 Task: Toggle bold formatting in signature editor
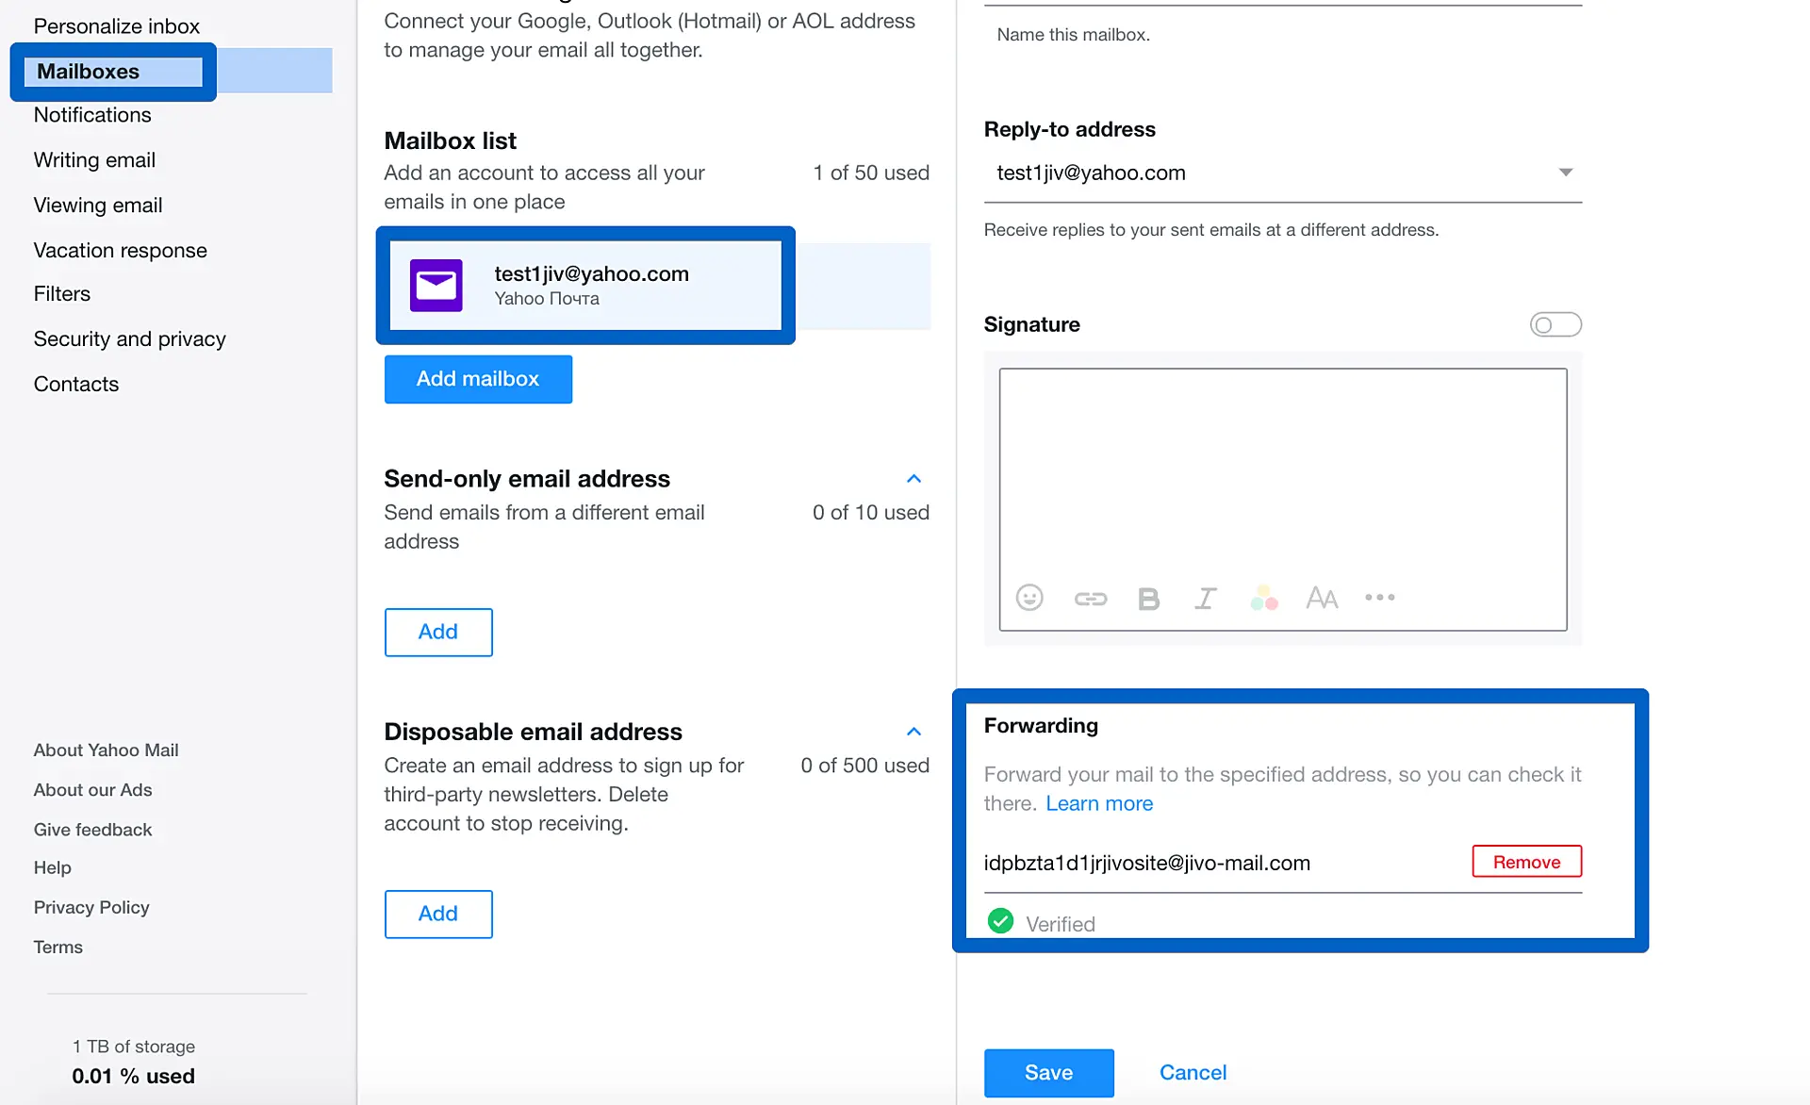(x=1148, y=599)
